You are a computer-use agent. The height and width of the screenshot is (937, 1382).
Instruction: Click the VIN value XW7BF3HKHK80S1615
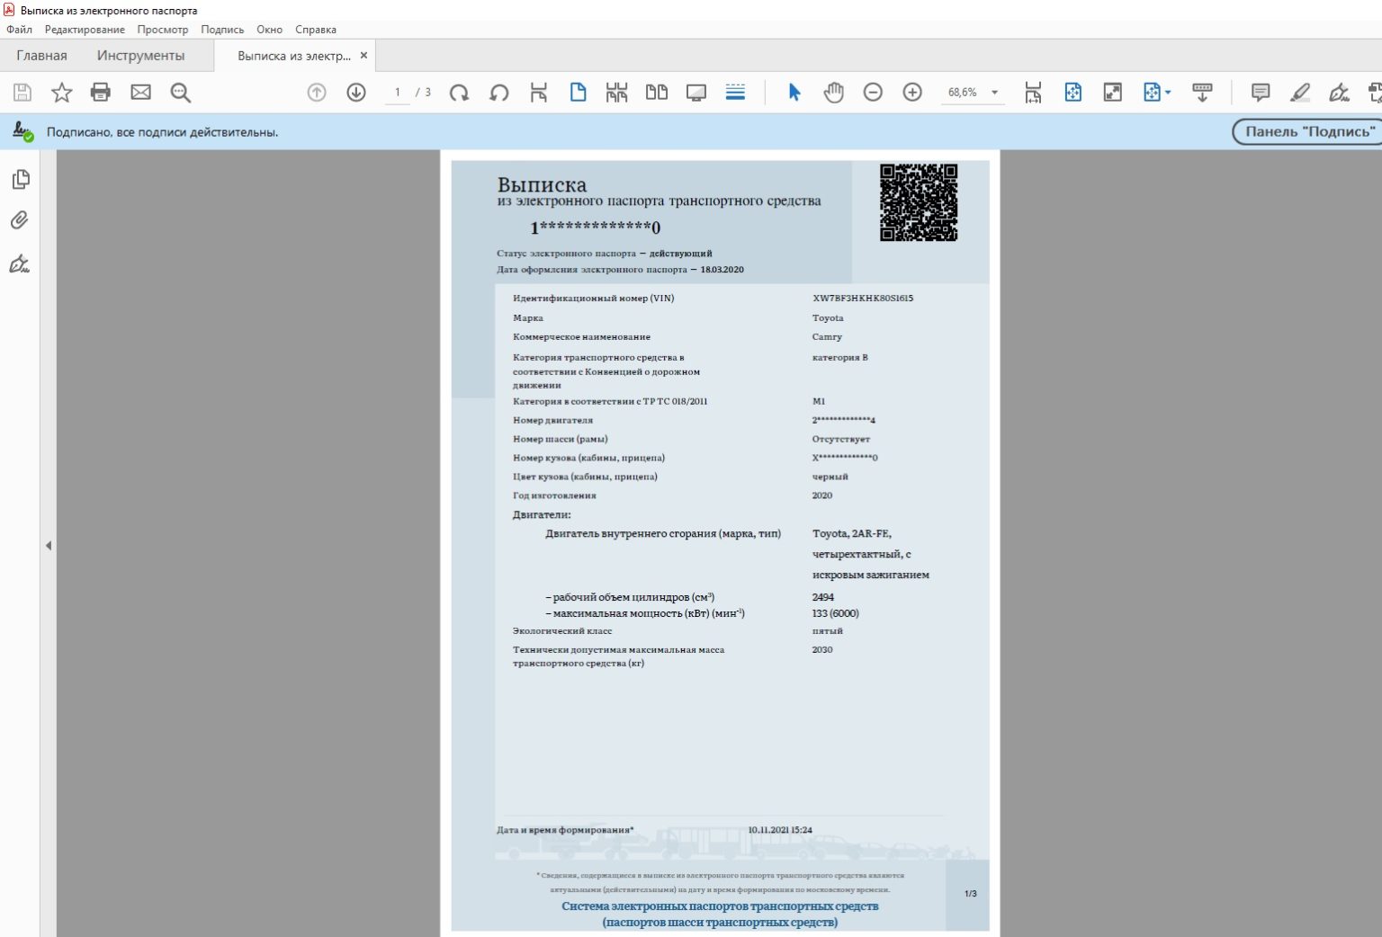863,299
